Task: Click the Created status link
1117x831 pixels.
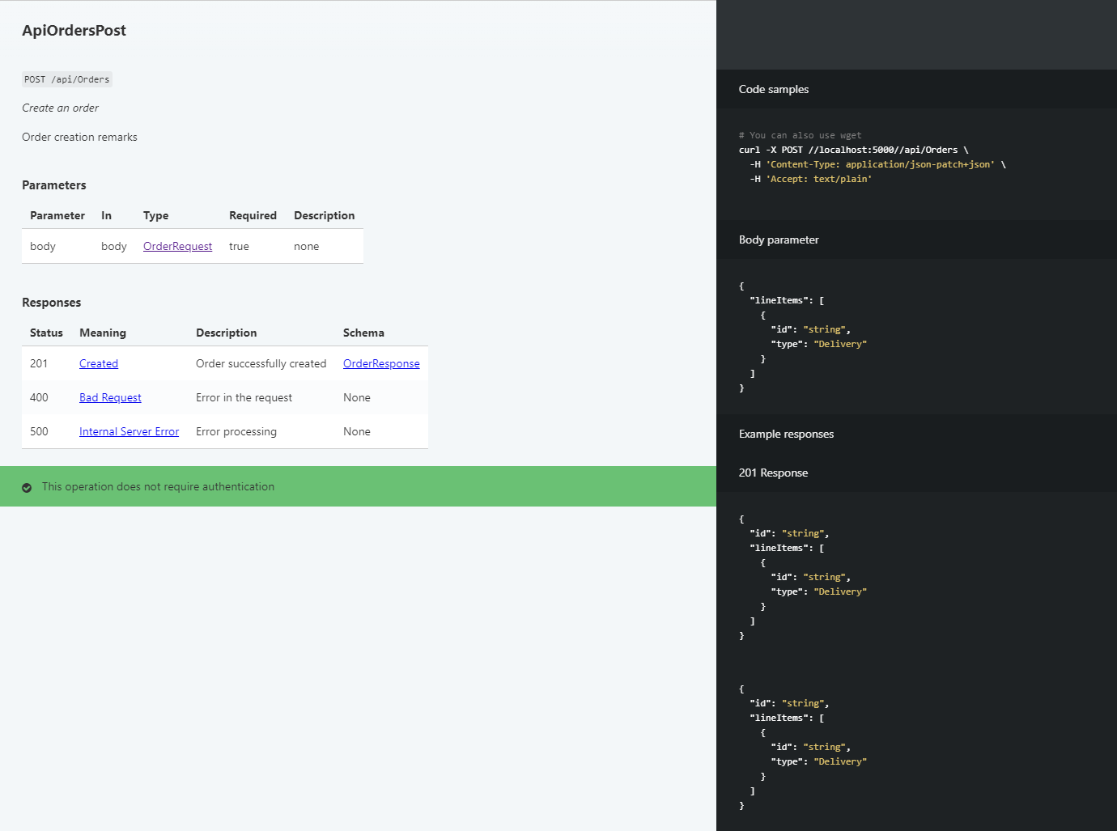Action: tap(98, 363)
